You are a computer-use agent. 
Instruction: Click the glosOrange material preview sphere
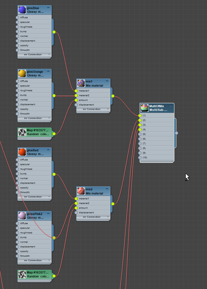click(x=22, y=73)
